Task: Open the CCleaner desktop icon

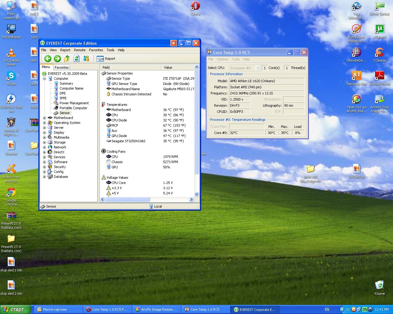Action: pos(379,53)
